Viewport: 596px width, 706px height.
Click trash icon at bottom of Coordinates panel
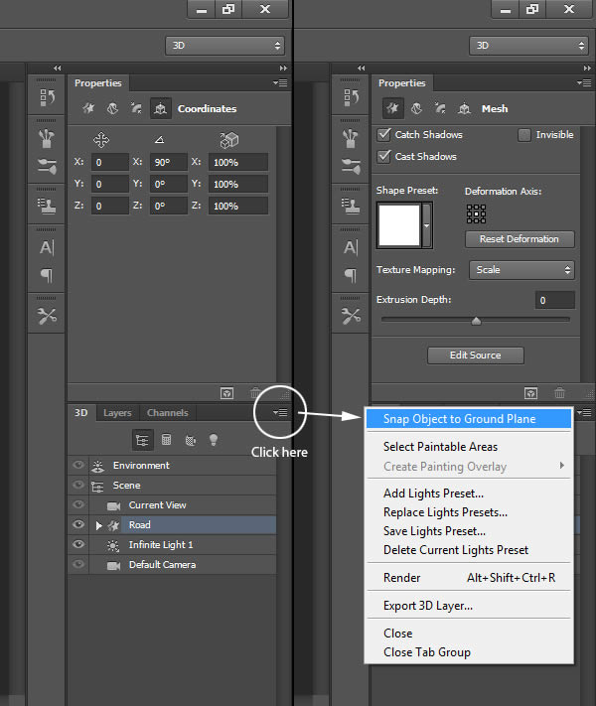tap(255, 393)
